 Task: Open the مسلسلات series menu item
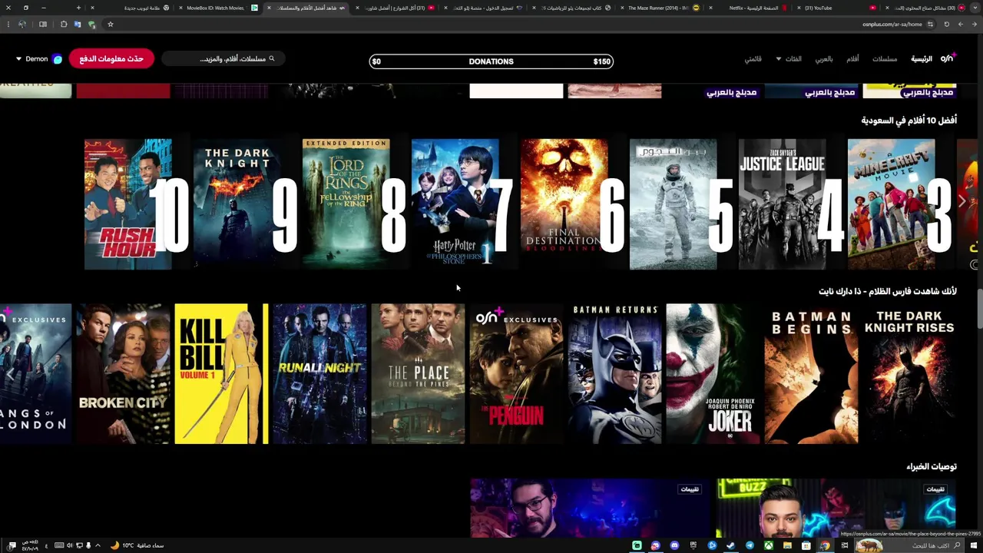coord(885,59)
